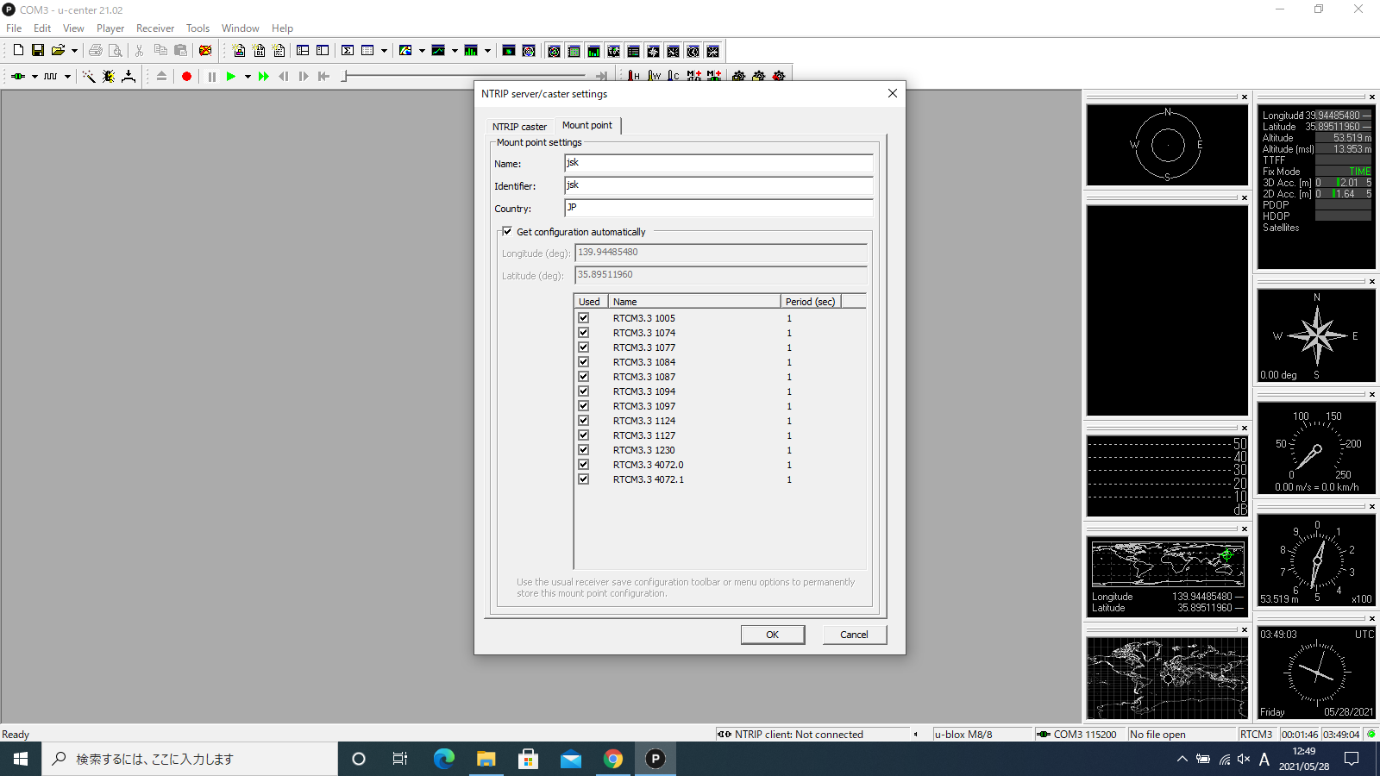Click the green histogram view icon

click(x=471, y=51)
